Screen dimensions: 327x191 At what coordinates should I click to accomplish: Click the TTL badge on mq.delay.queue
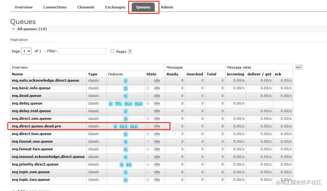coord(118,104)
